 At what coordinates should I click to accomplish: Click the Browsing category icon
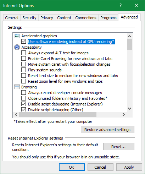17,87
